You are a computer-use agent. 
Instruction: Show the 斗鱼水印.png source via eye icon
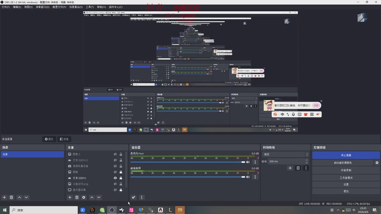coord(115,184)
